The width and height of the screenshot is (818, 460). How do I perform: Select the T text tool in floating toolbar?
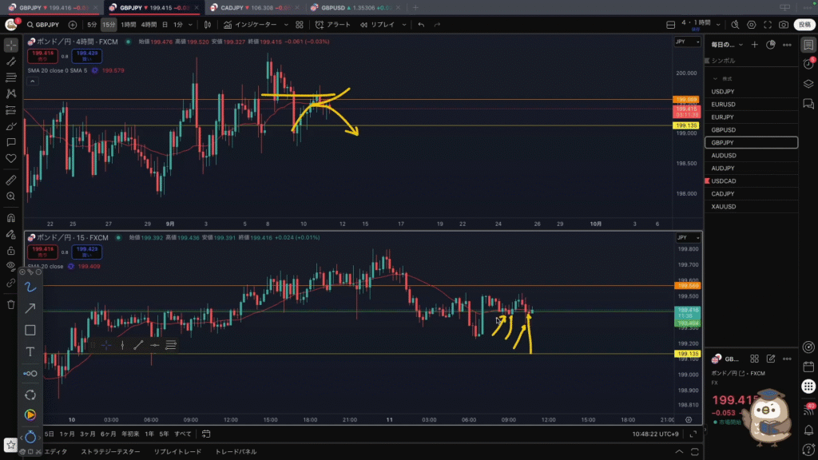click(30, 351)
